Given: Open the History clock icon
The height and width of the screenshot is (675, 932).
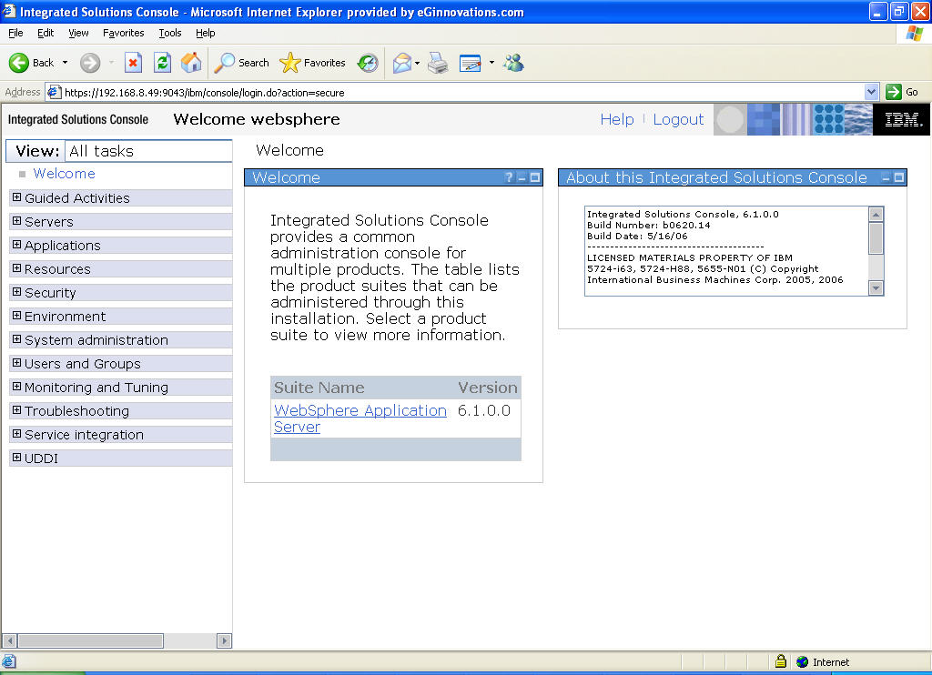Looking at the screenshot, I should [x=368, y=63].
